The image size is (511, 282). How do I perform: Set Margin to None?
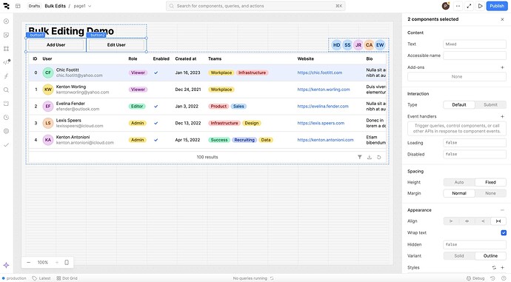[x=490, y=193]
